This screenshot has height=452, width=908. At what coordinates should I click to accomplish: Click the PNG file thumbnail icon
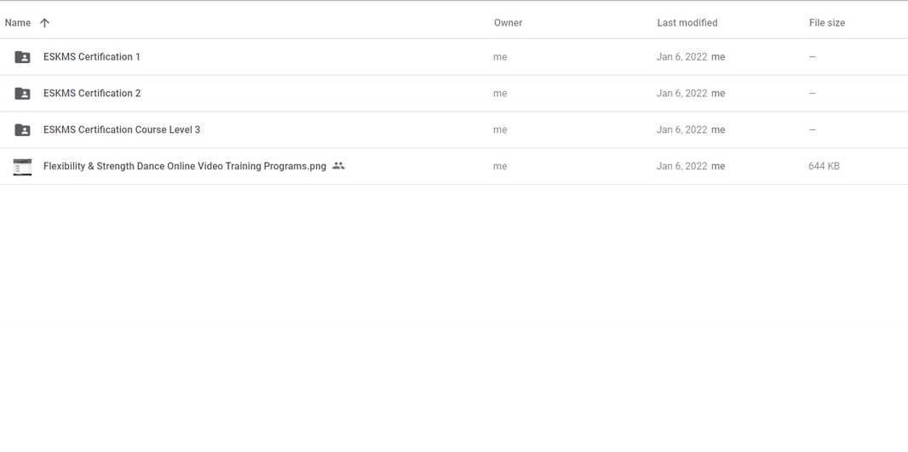22,167
